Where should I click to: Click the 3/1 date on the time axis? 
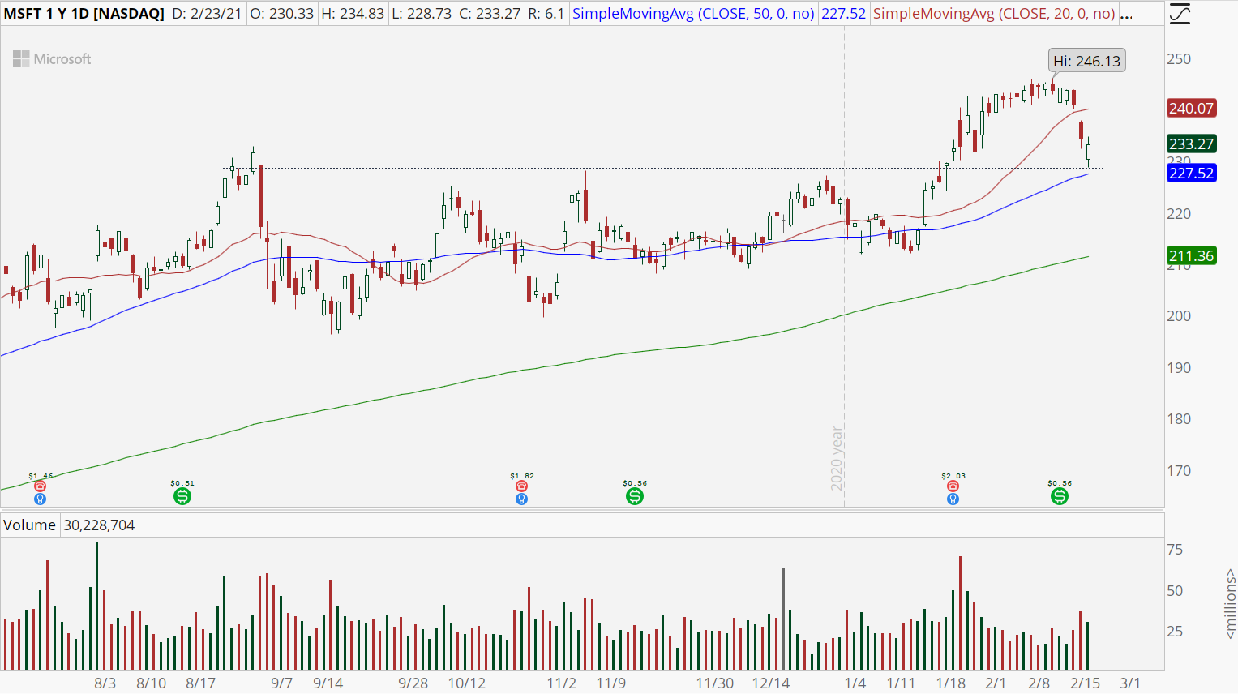[x=1130, y=683]
